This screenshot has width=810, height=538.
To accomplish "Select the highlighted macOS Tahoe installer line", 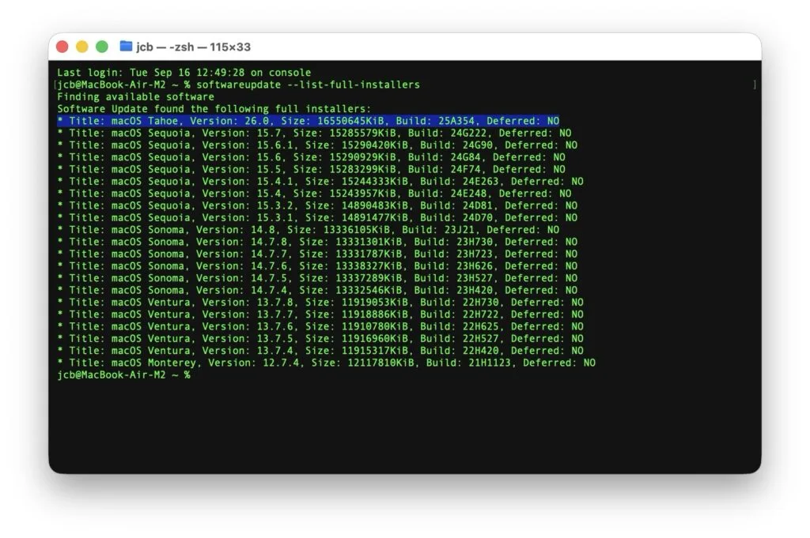I will pyautogui.click(x=308, y=121).
